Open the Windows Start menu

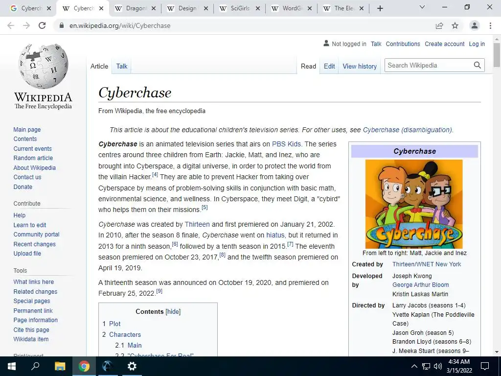point(12,366)
